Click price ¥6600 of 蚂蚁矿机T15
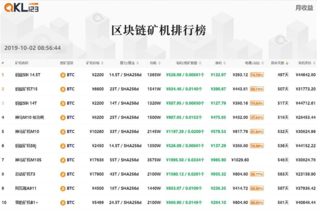The width and height of the screenshot is (319, 211). (x=98, y=89)
